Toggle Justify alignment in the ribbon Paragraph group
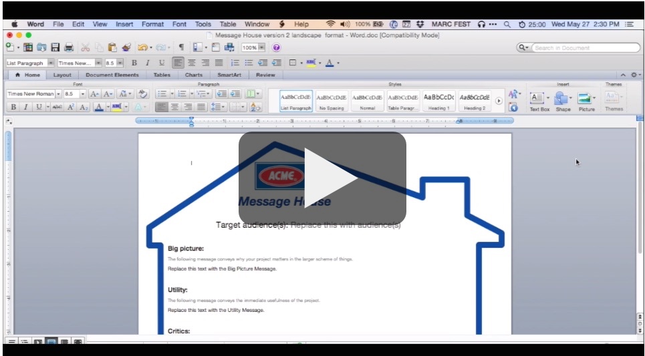The image size is (645, 356). click(x=201, y=108)
